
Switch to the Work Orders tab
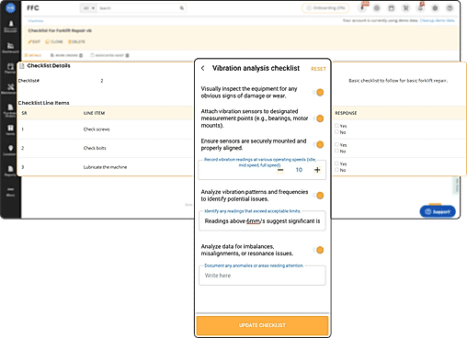coord(66,55)
